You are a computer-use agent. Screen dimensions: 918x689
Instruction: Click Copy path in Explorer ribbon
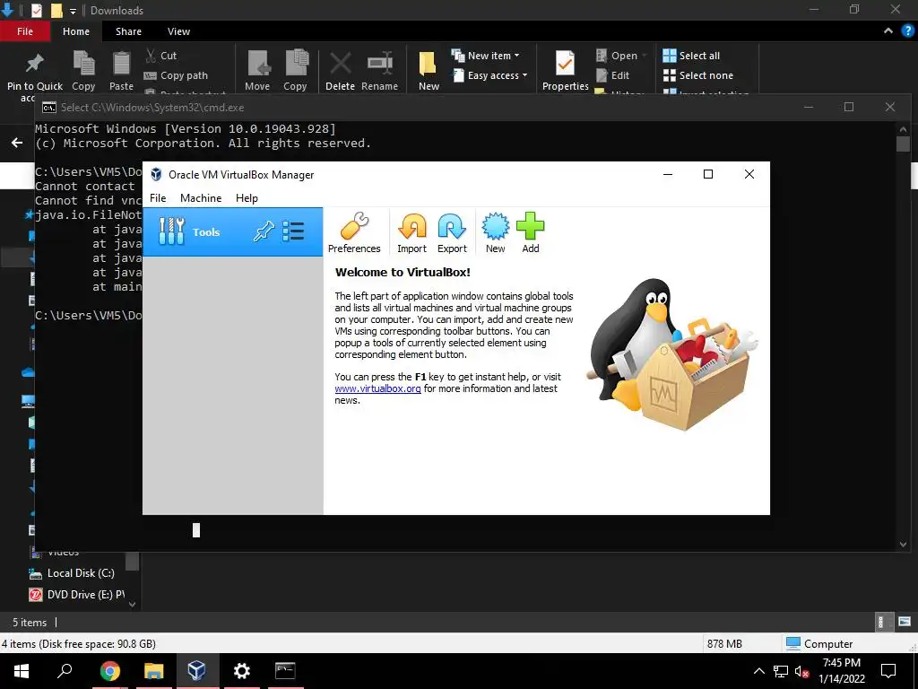tap(176, 75)
